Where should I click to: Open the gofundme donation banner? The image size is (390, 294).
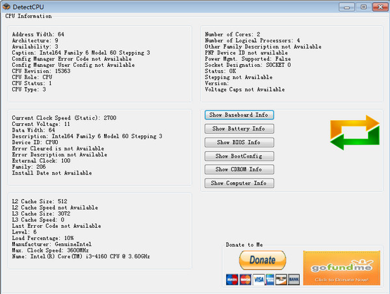click(x=341, y=268)
